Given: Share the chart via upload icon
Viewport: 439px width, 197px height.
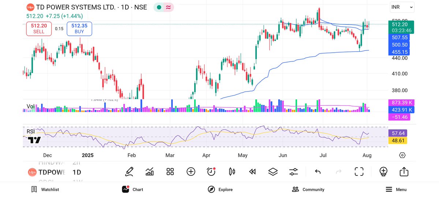Looking at the screenshot, I should 404,171.
